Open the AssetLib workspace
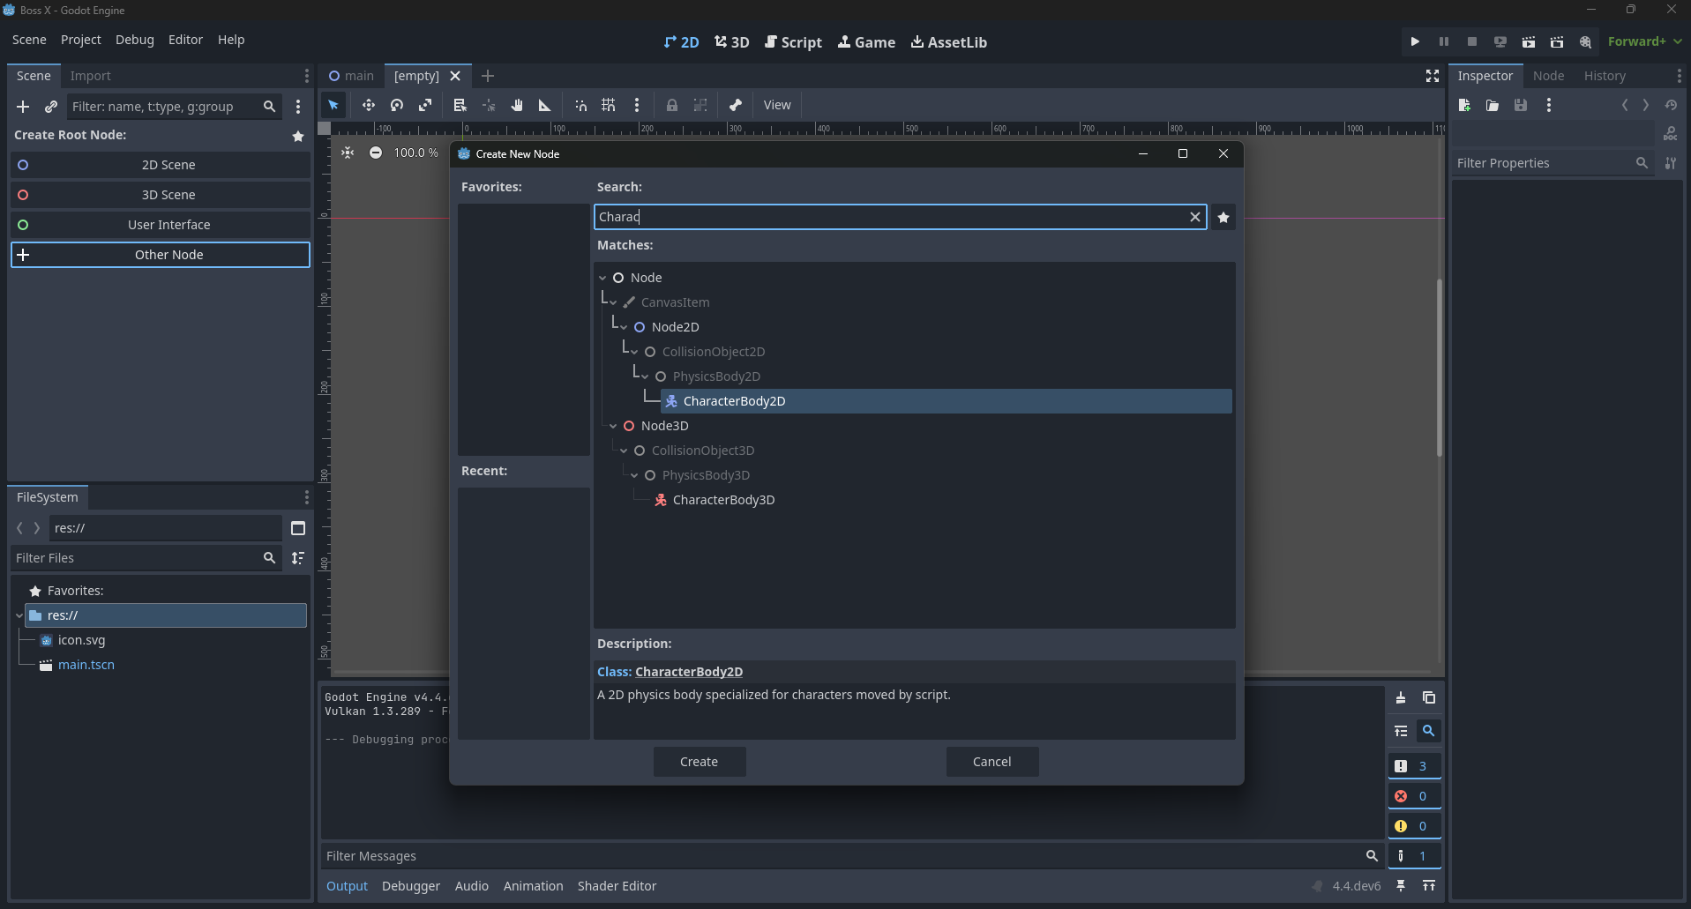Screen dimensions: 1691x909 pyautogui.click(x=949, y=42)
